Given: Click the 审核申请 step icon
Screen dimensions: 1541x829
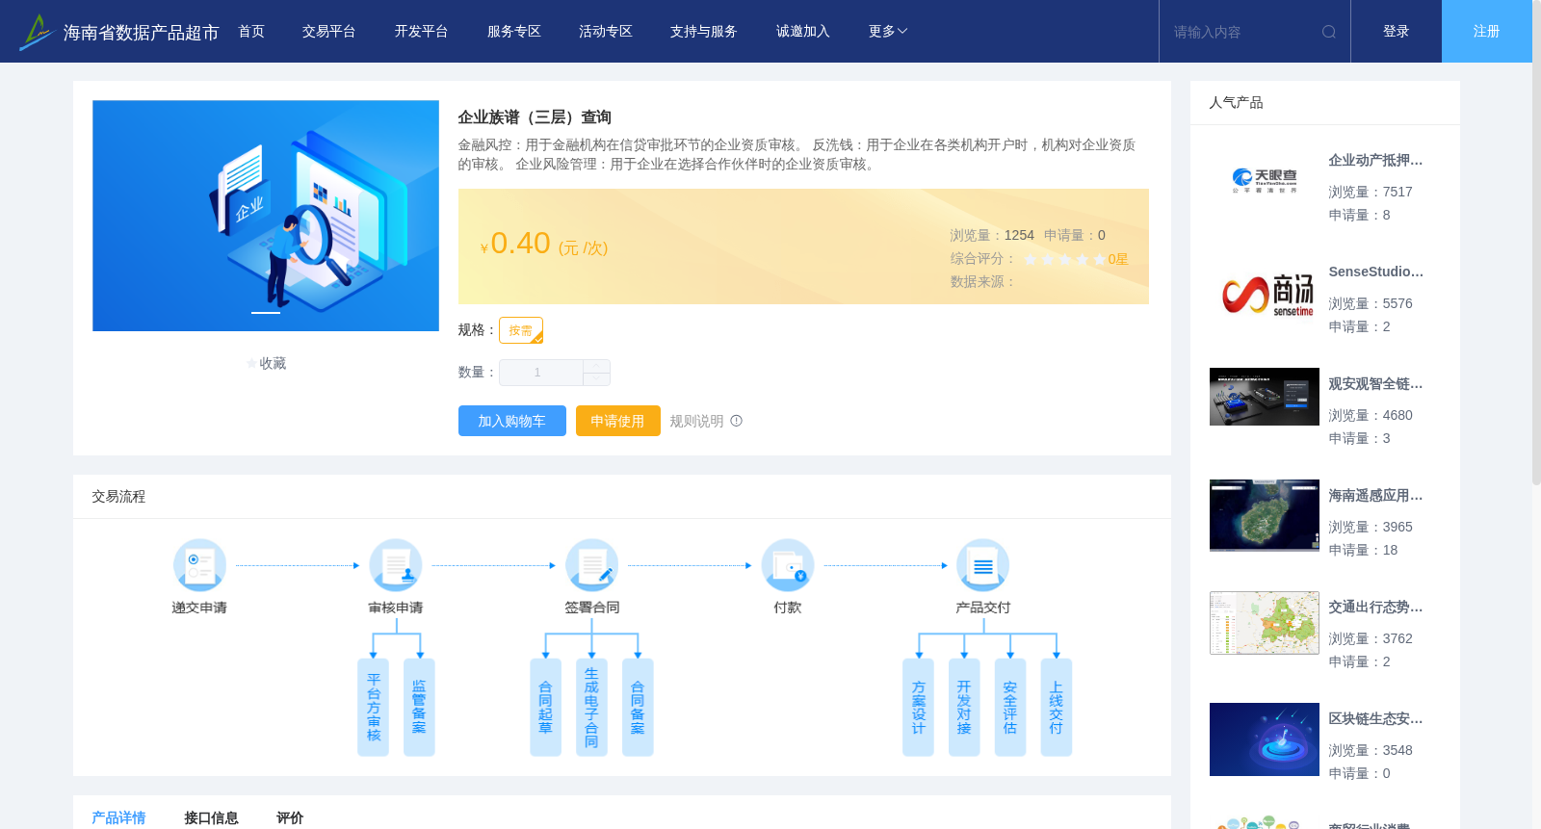Looking at the screenshot, I should [396, 565].
